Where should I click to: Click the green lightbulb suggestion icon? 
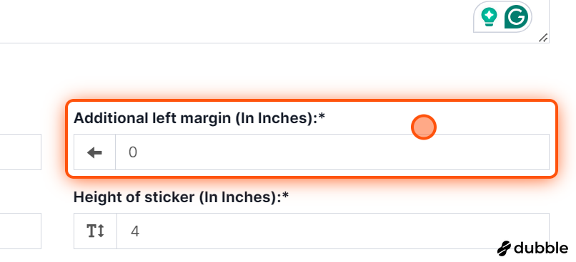coord(489,17)
